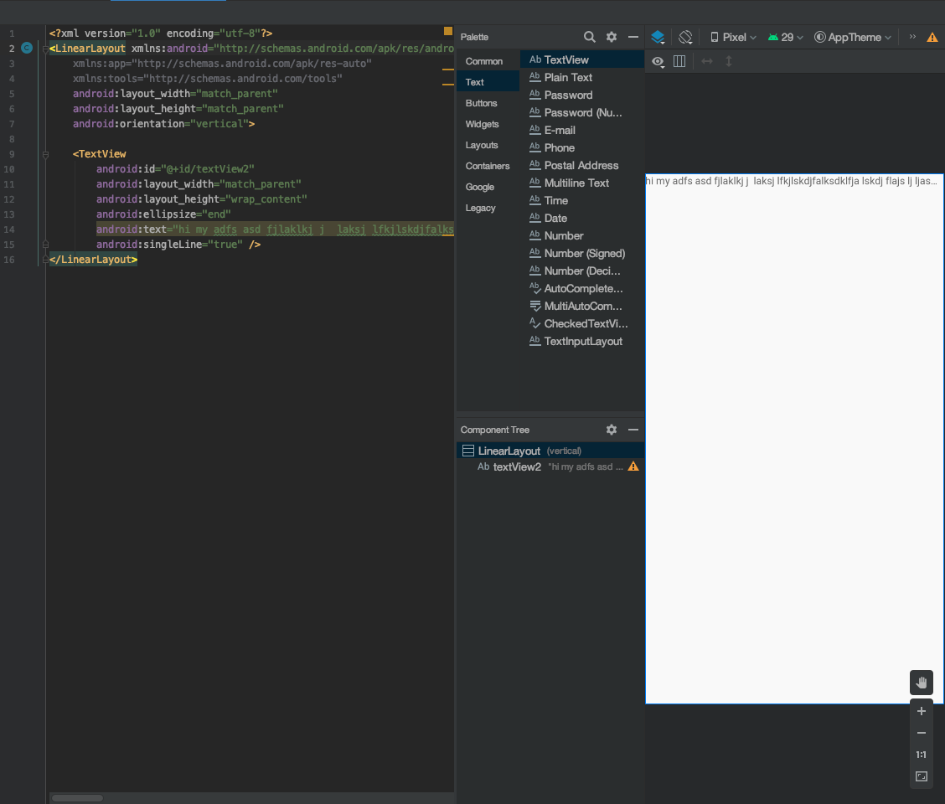Place cursor on android:ellipsize line

coord(163,214)
